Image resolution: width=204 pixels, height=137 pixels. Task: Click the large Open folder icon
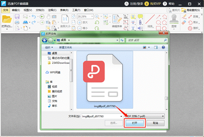click(7, 19)
